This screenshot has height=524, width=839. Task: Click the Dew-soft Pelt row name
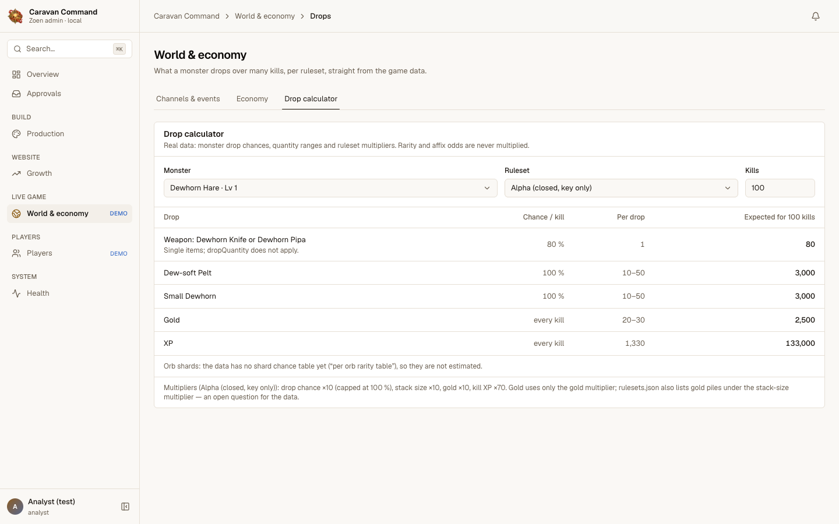[x=188, y=273]
